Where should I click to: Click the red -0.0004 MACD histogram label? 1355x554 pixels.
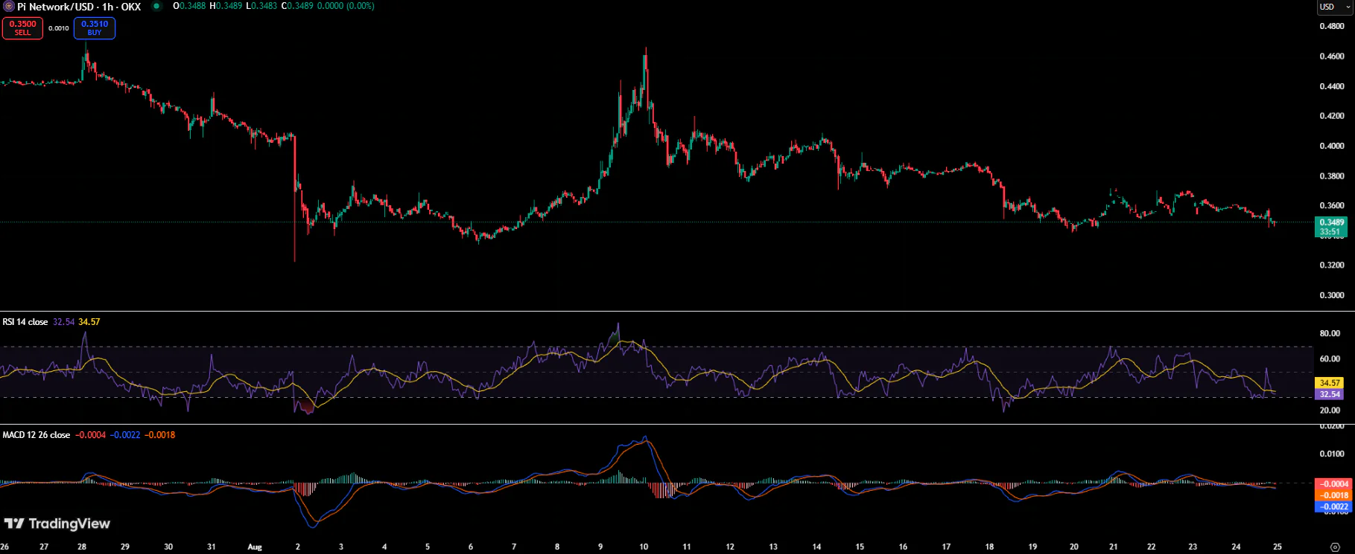coord(1333,483)
